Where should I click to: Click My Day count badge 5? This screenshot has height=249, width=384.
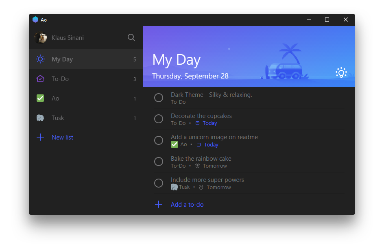[x=135, y=59]
